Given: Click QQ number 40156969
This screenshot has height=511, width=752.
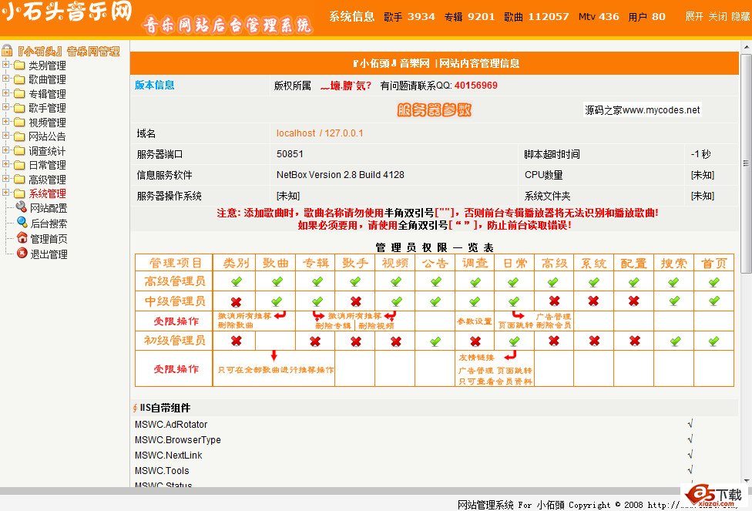Looking at the screenshot, I should click(475, 86).
